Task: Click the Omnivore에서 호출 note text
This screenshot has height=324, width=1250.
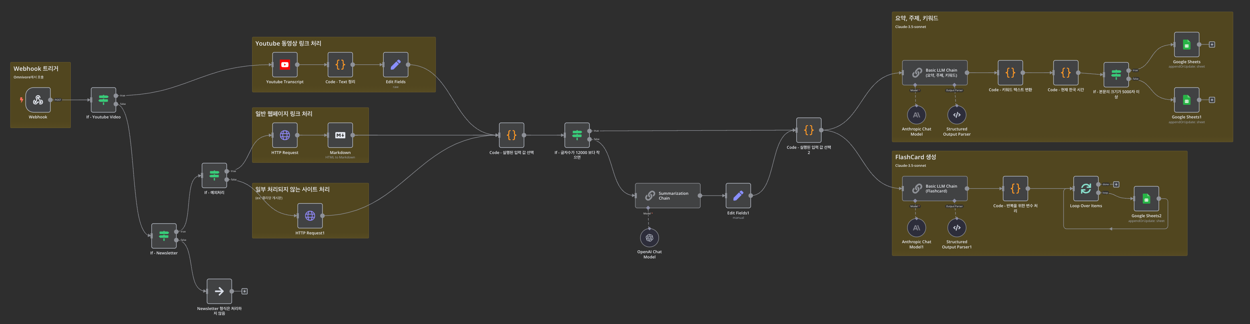Action: pyautogui.click(x=29, y=77)
